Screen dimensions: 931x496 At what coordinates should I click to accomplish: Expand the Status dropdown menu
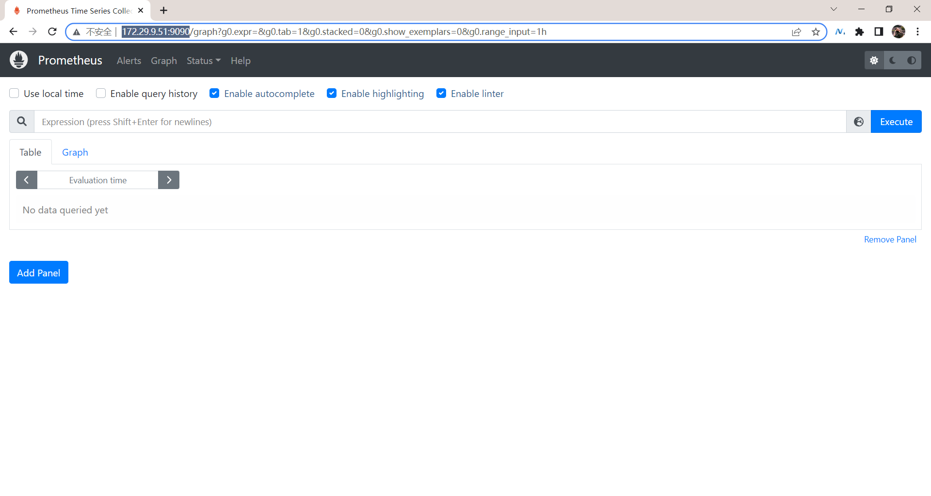pos(204,61)
